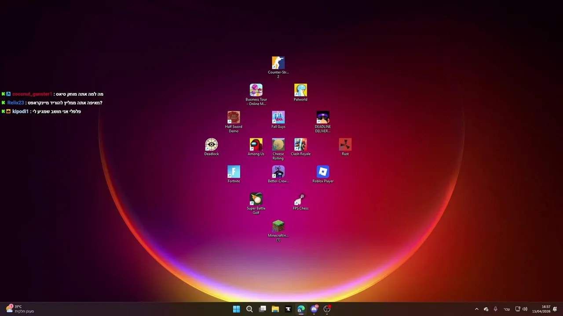This screenshot has width=563, height=316.
Task: Expand the hidden system tray icons chevron
Action: [476, 309]
